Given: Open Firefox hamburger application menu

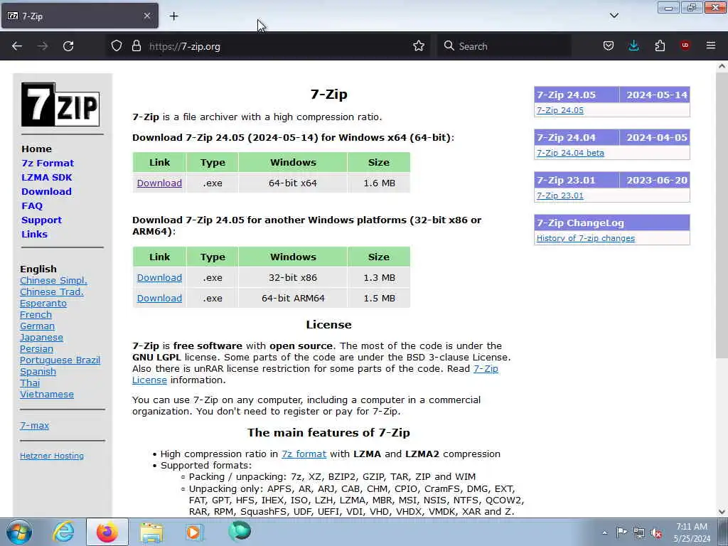Looking at the screenshot, I should click(711, 45).
